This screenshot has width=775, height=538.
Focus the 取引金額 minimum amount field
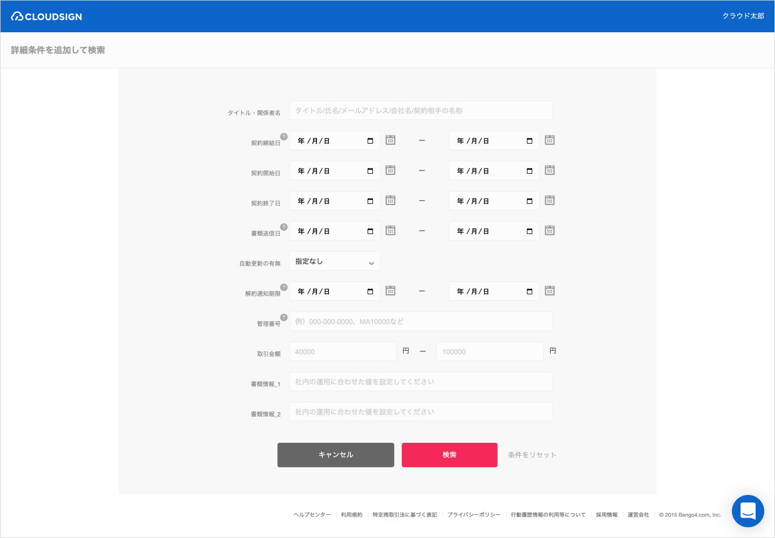point(343,351)
